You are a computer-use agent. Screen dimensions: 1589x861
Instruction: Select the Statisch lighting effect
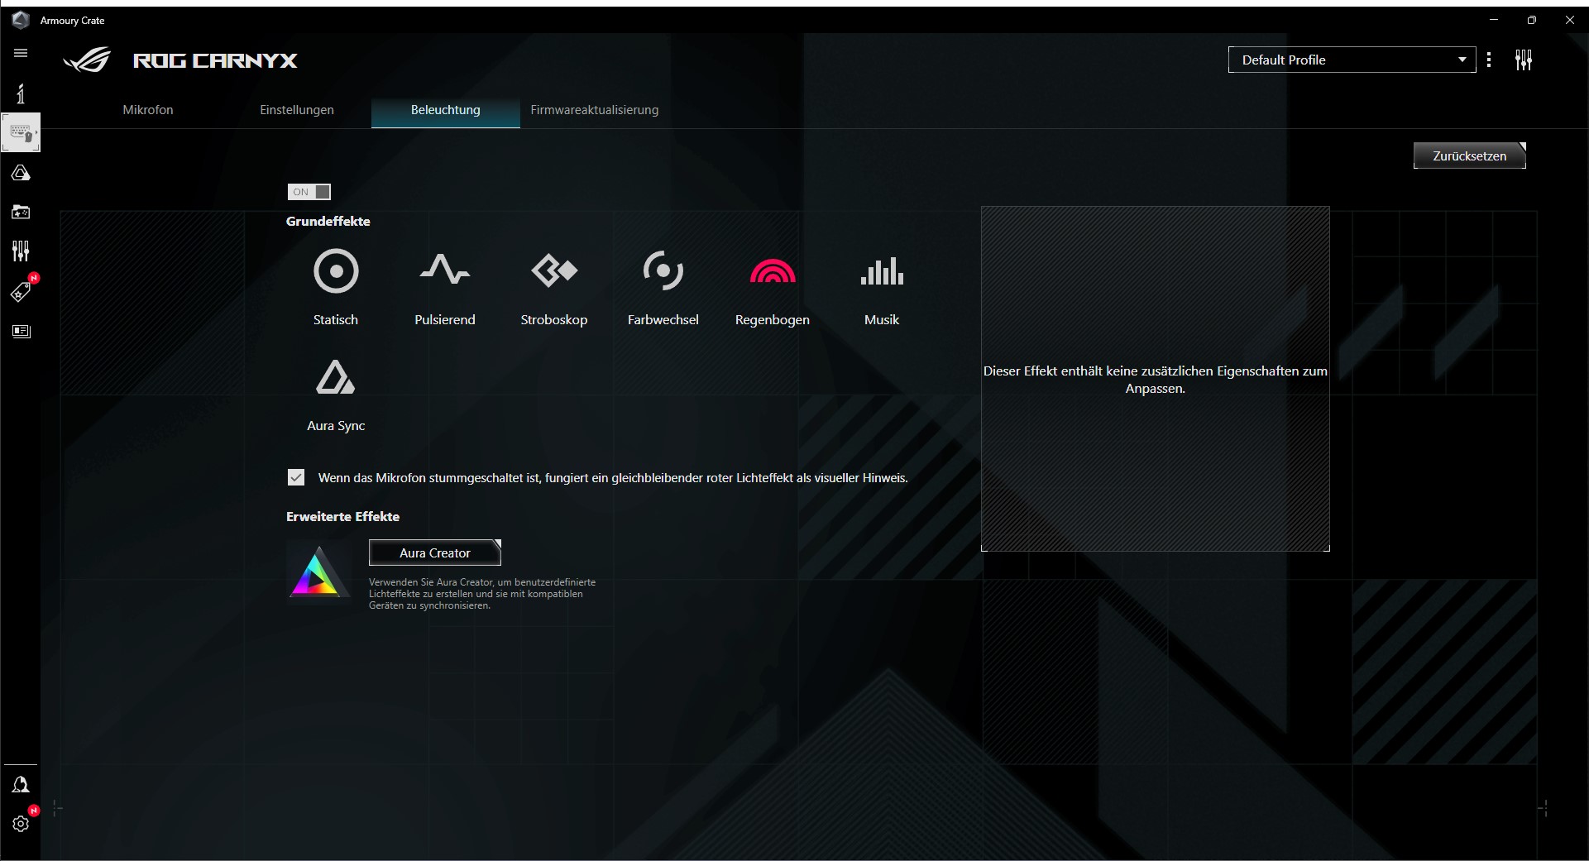click(336, 272)
